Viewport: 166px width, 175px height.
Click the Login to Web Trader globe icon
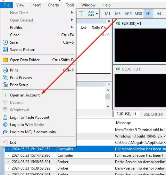coord(5,125)
